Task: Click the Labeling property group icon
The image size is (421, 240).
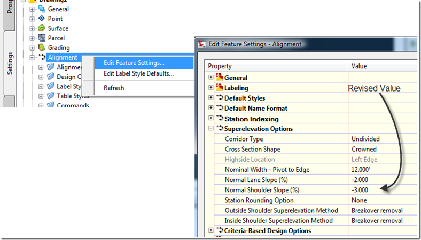Action: (220, 87)
